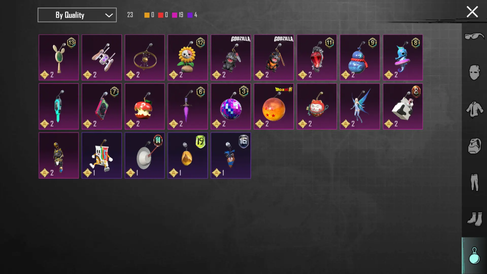
Task: Select the sunflower panda charm
Action: 188,57
